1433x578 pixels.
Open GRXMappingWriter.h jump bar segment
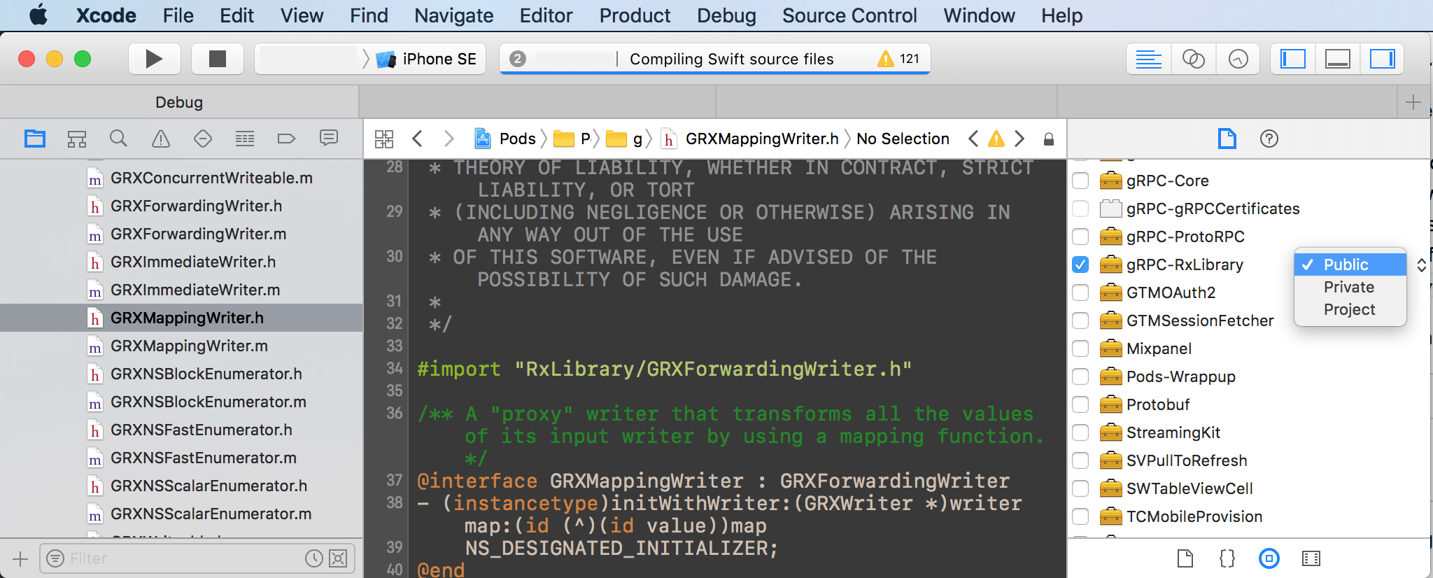click(x=750, y=139)
